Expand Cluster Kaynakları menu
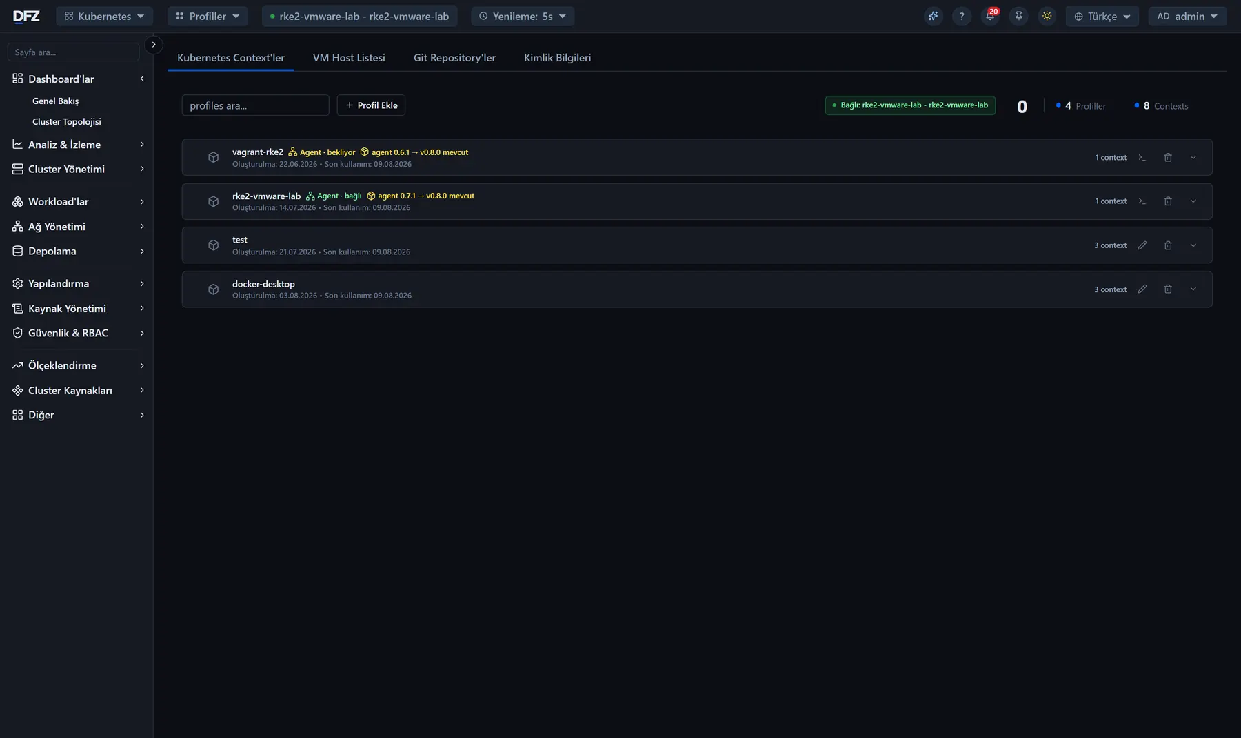 pyautogui.click(x=77, y=391)
